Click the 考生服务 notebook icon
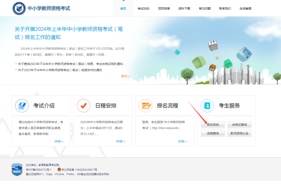Image resolution: width=281 pixels, height=184 pixels. point(207,106)
